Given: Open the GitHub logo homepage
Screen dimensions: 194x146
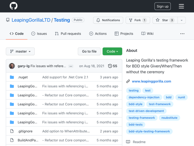Looking at the screenshot, I should click(13, 6).
